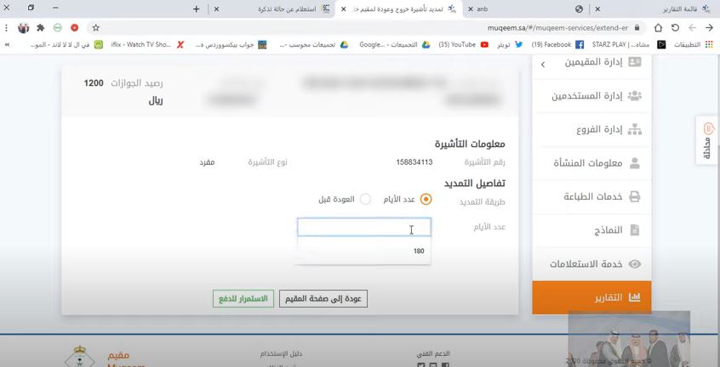Click the النماذج document icon
This screenshot has width=720, height=367.
[x=635, y=230]
